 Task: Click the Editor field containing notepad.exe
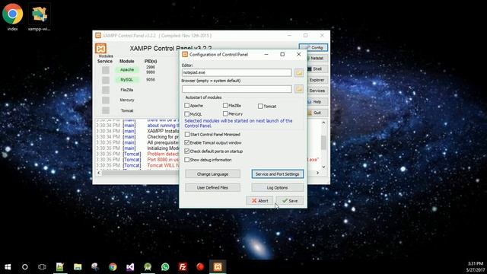pyautogui.click(x=237, y=72)
